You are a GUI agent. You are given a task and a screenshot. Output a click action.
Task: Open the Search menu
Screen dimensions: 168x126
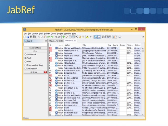(x=35, y=34)
